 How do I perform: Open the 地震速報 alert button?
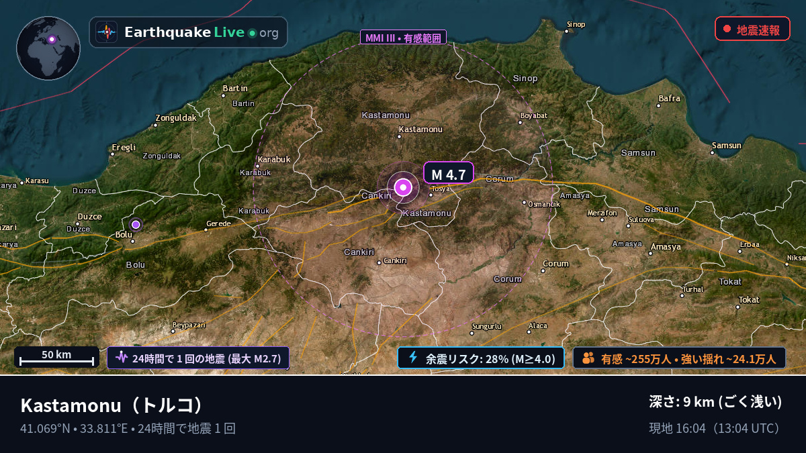click(752, 30)
